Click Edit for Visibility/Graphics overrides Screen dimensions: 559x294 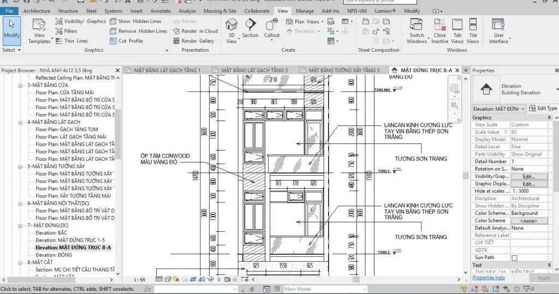click(529, 176)
